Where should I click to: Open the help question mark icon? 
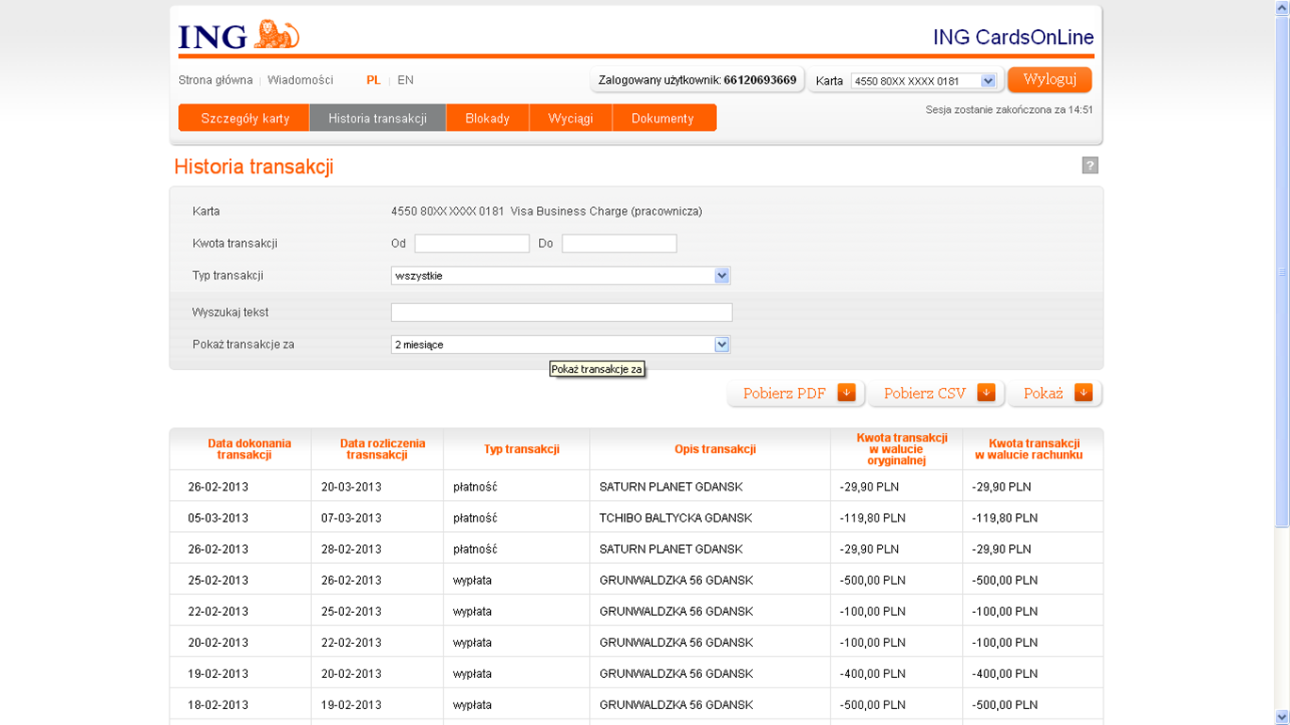1089,166
